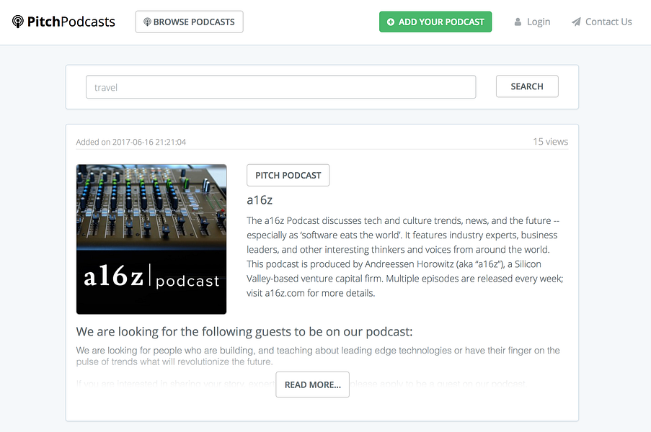Image resolution: width=651 pixels, height=432 pixels.
Task: Click the 15 views counter text
Action: (551, 142)
